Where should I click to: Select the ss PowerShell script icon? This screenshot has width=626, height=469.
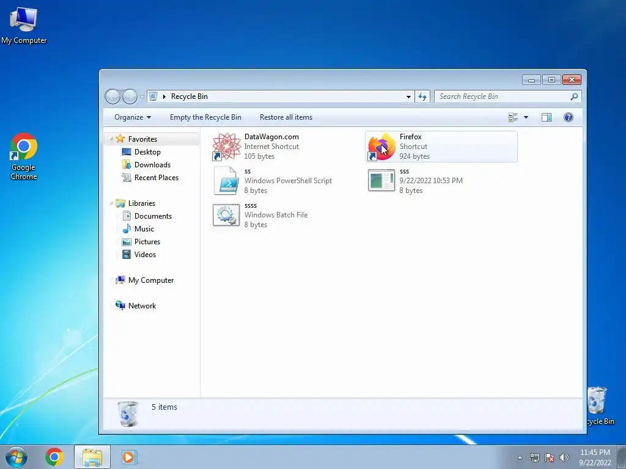pyautogui.click(x=226, y=181)
